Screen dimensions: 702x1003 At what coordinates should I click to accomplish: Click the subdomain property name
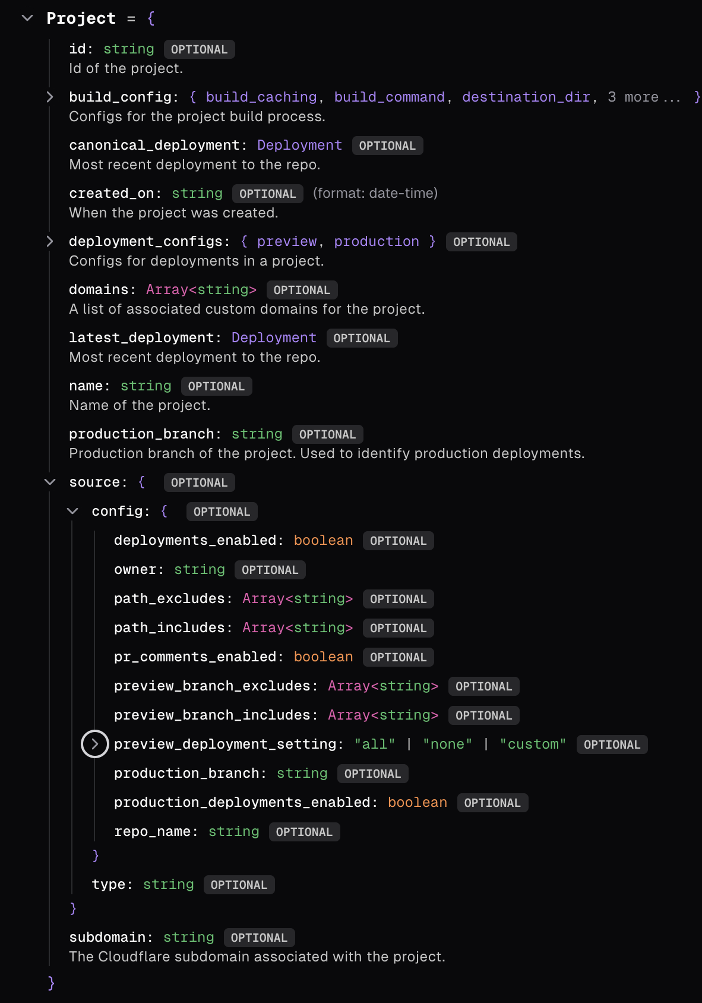(107, 938)
